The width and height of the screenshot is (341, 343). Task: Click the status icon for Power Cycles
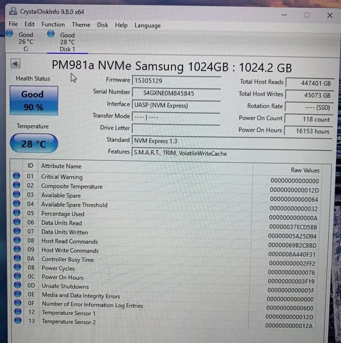point(18,267)
